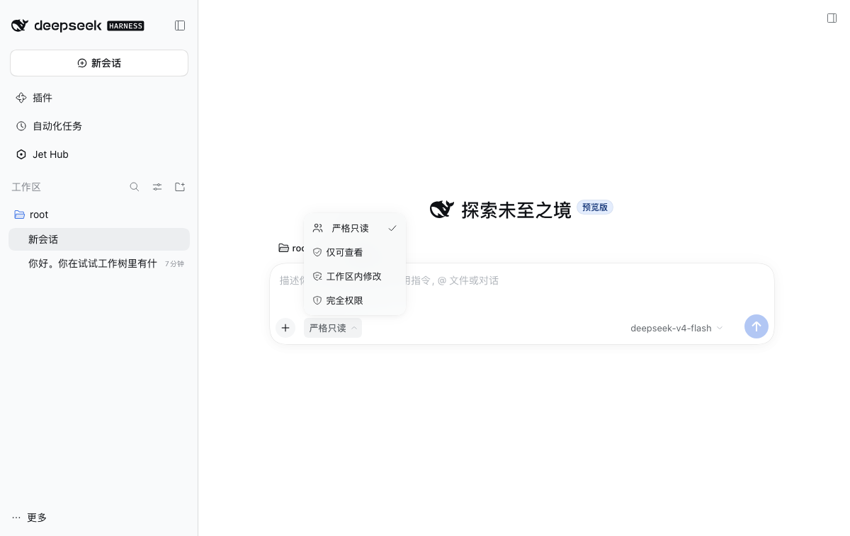Start a new conversation with 新会话 button

click(99, 63)
